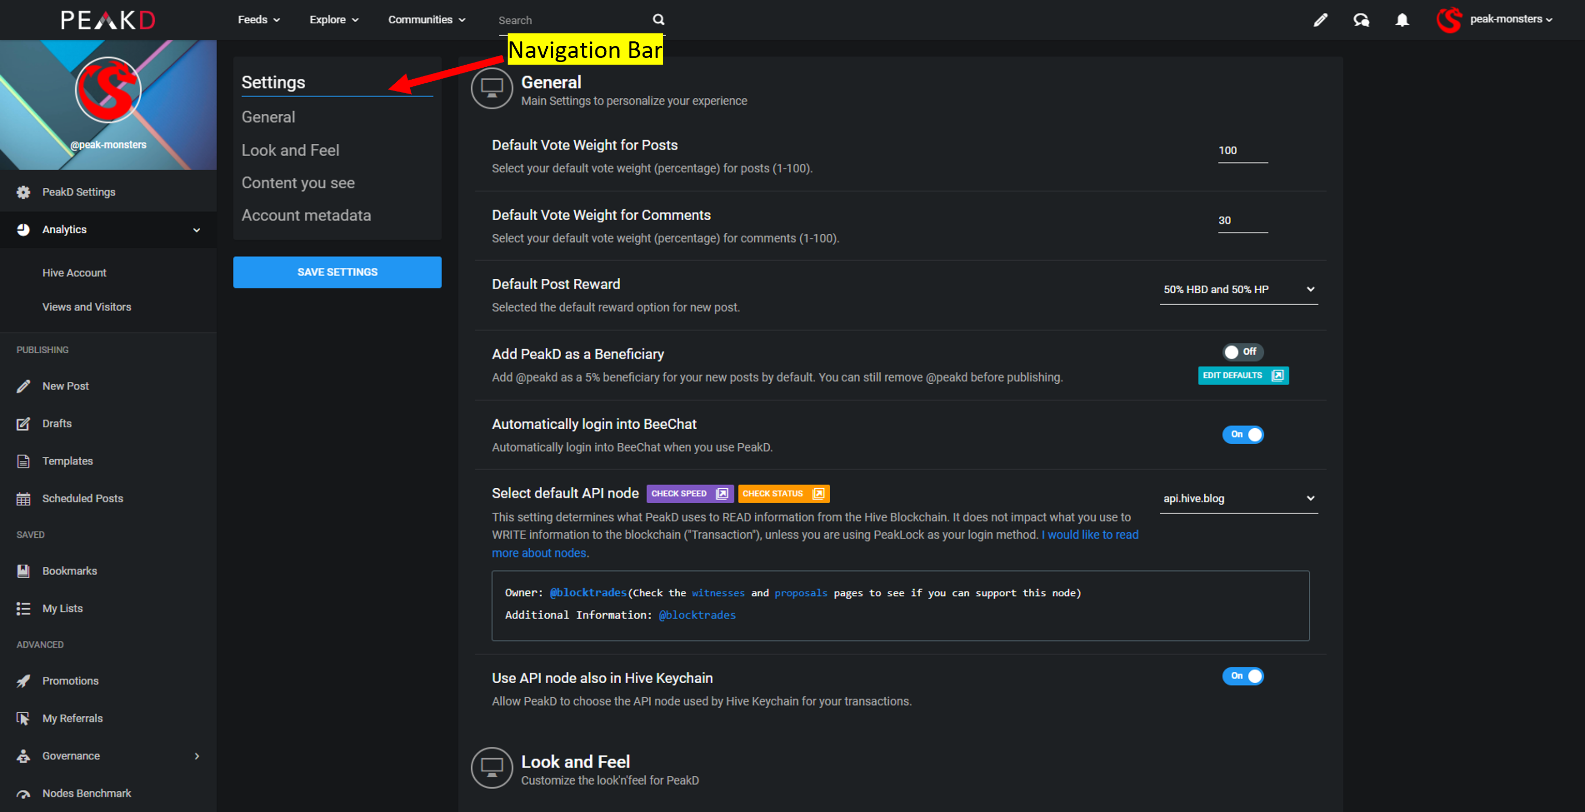
Task: Click the PeakD logo
Action: point(108,20)
